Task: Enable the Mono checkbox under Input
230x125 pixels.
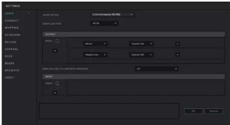Action: pyautogui.click(x=57, y=83)
